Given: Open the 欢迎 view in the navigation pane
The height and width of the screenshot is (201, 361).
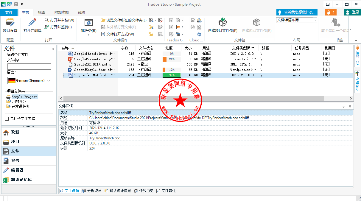Looking at the screenshot, I should click(28, 132).
